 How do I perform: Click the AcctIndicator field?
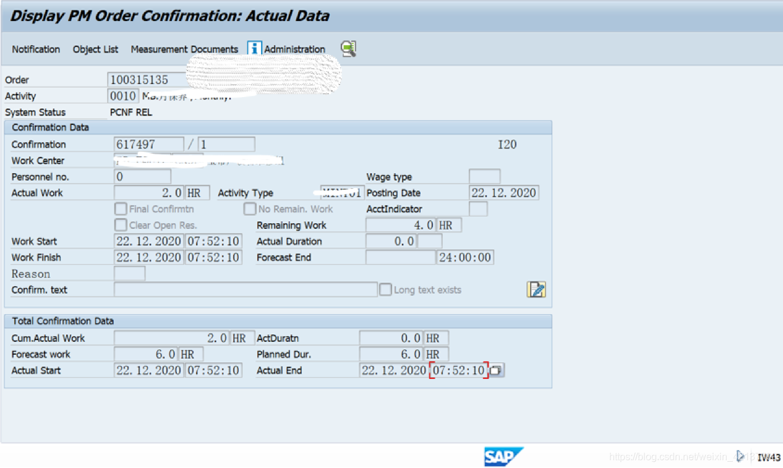coord(478,209)
